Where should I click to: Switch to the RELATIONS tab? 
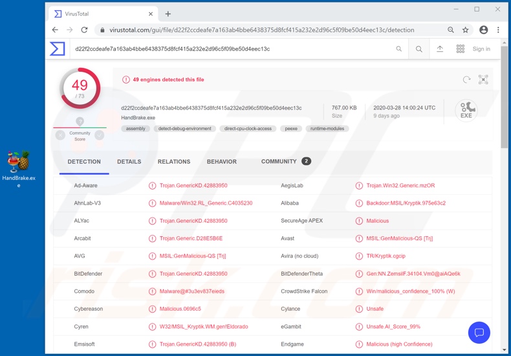click(x=174, y=162)
